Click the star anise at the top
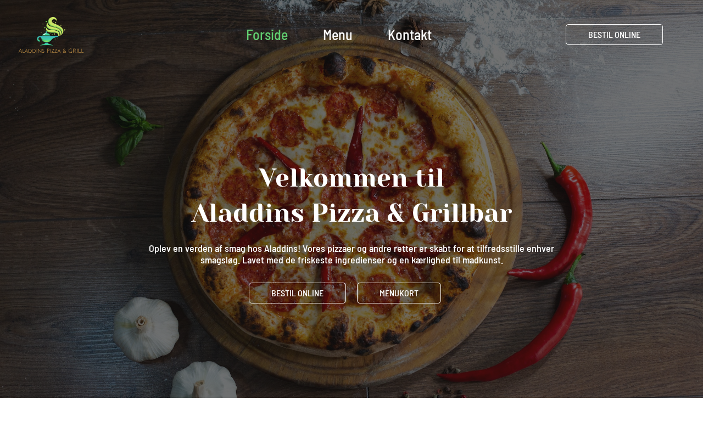 [x=379, y=7]
